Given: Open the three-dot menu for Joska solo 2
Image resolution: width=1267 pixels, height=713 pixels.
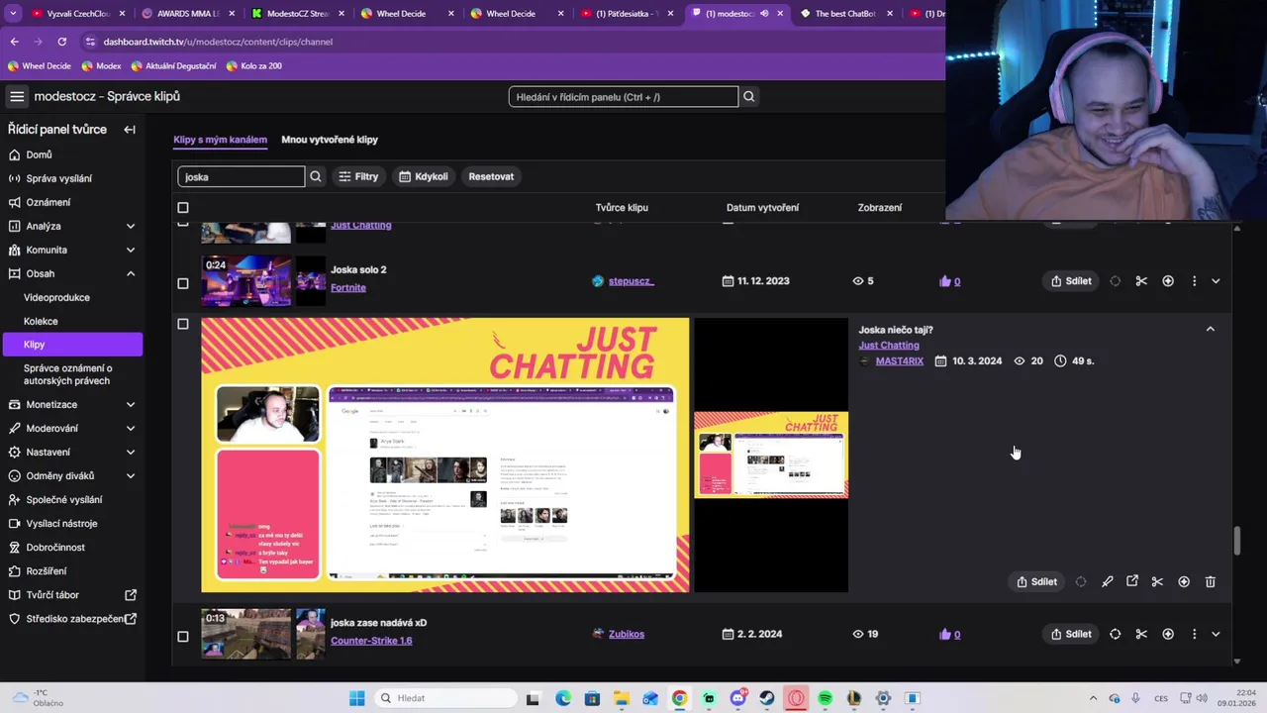Looking at the screenshot, I should [x=1194, y=281].
